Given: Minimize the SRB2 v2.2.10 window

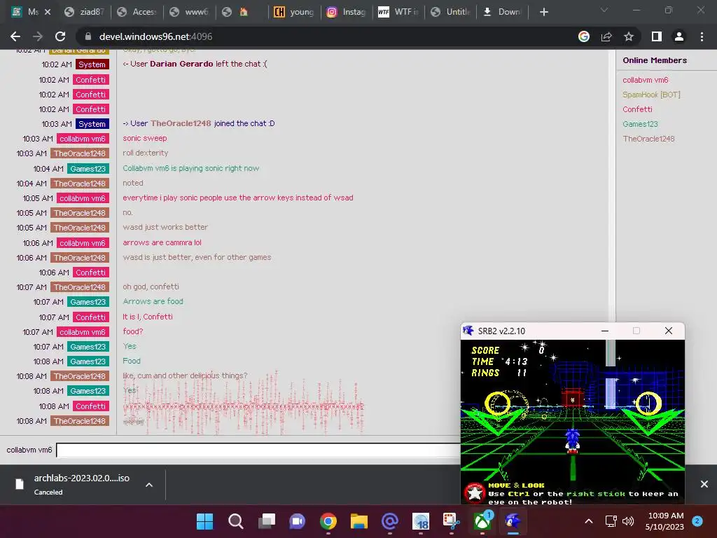Looking at the screenshot, I should (604, 331).
